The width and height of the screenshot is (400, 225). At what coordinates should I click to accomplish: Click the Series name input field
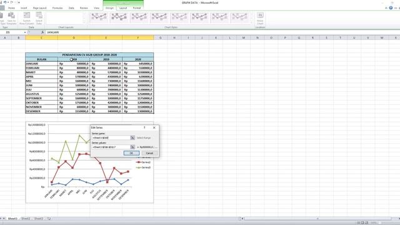111,137
